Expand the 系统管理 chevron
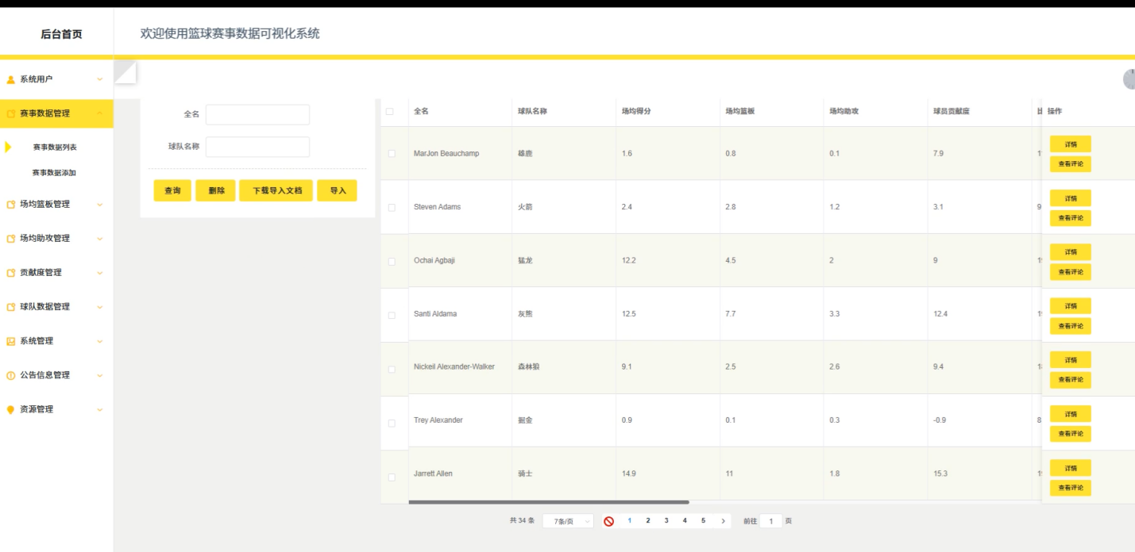The image size is (1135, 552). (x=100, y=341)
